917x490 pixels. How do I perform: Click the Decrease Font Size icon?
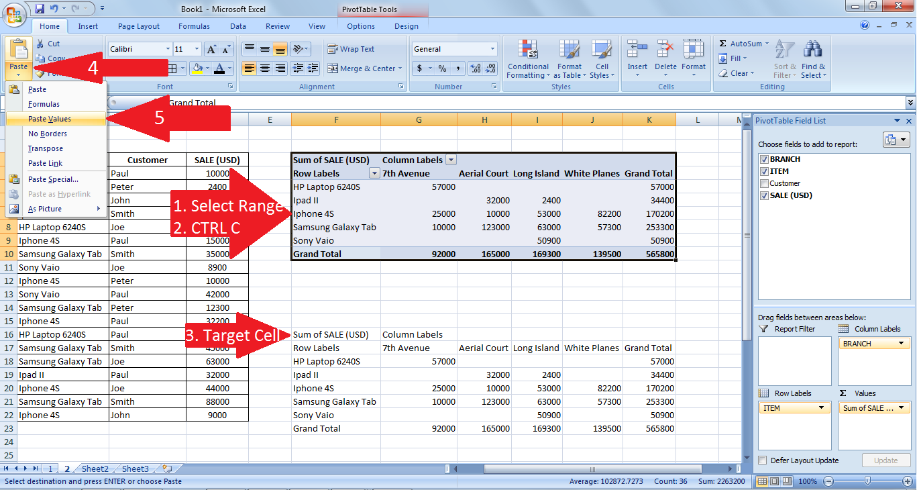point(226,49)
